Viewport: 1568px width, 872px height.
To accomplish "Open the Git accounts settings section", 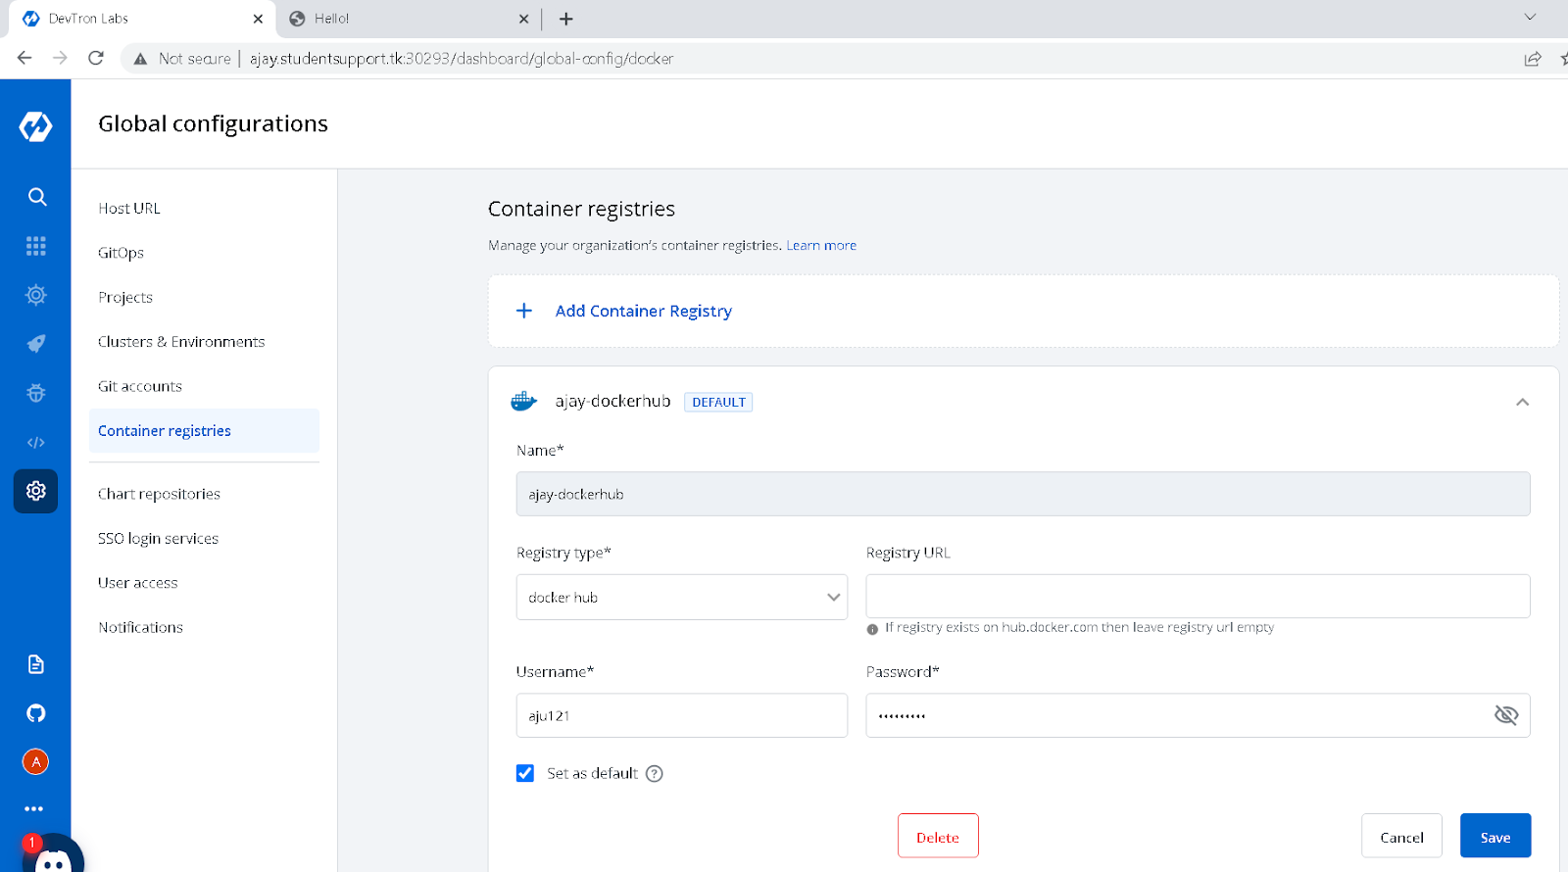I will (x=140, y=386).
